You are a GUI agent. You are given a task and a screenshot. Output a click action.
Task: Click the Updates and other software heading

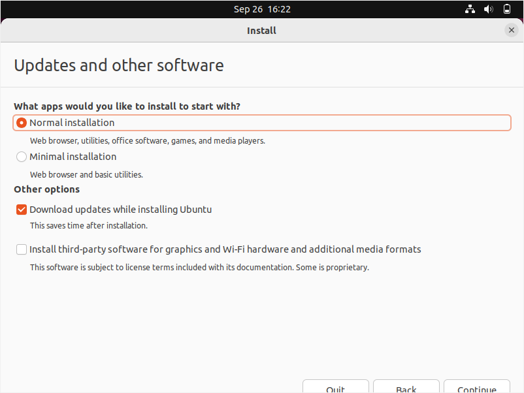[119, 65]
